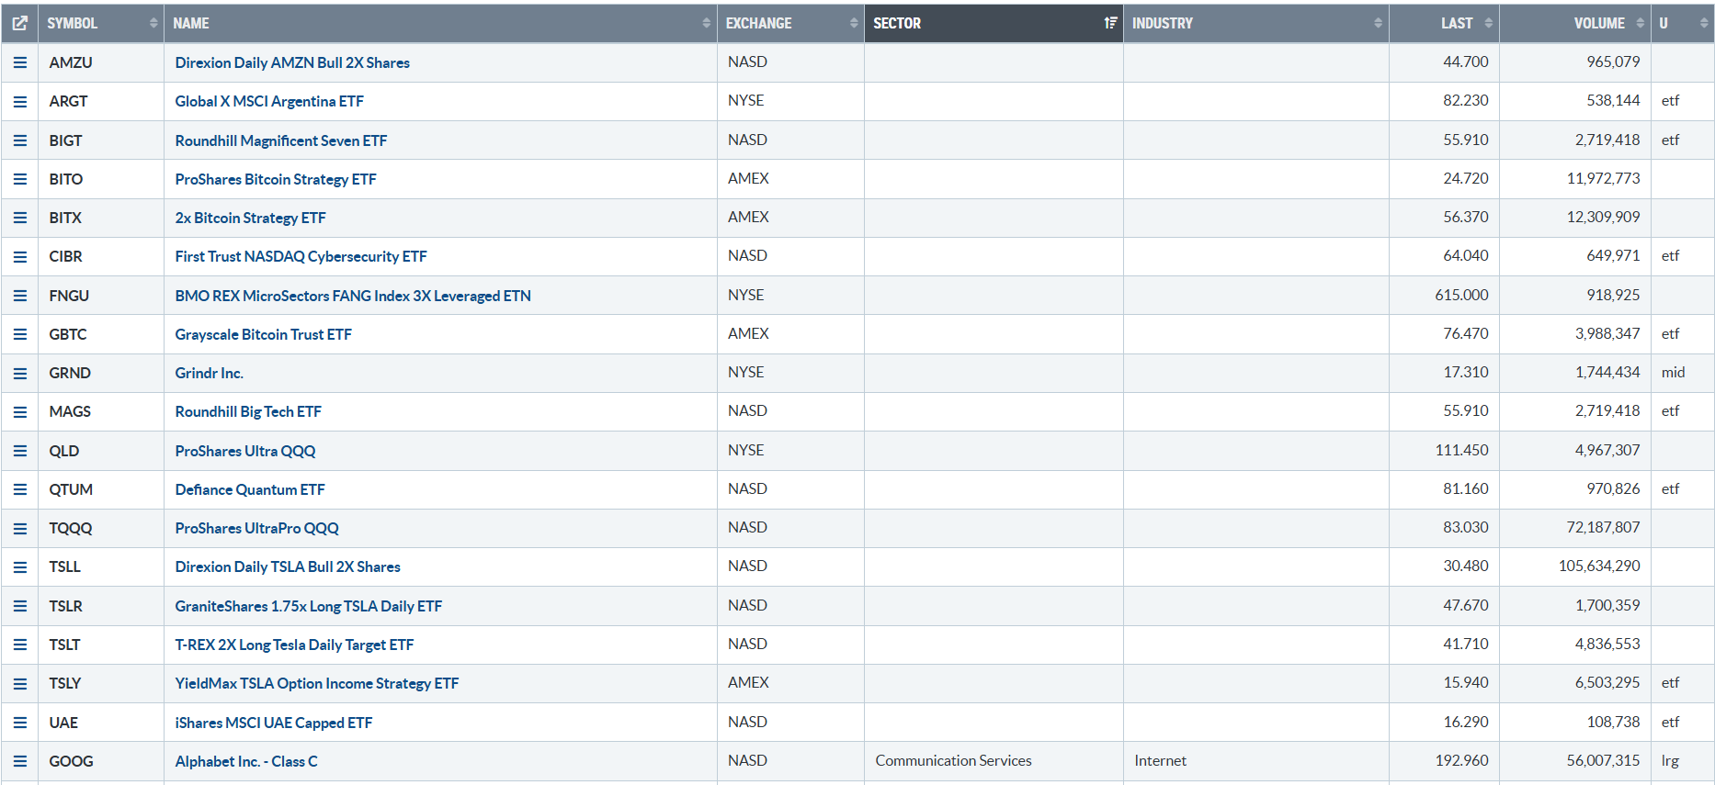This screenshot has width=1715, height=785.
Task: Open the Alphabet Inc. - Class C link
Action: (246, 761)
